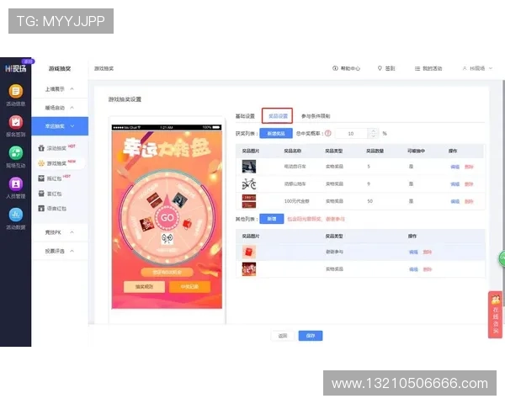Click the white back button at bottom
Image resolution: width=505 pixels, height=404 pixels.
tap(283, 336)
